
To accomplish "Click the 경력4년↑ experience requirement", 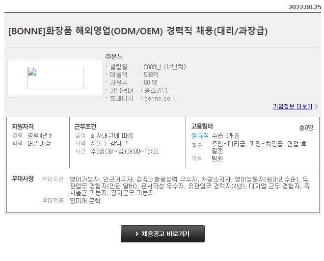I will click(40, 136).
